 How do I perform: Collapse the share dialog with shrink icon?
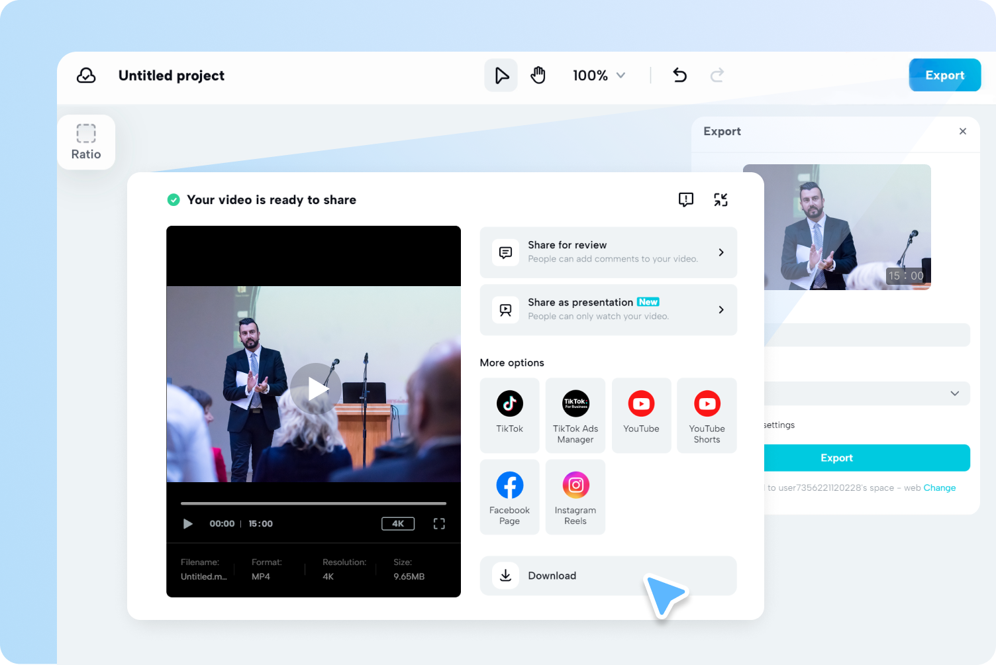click(x=721, y=199)
